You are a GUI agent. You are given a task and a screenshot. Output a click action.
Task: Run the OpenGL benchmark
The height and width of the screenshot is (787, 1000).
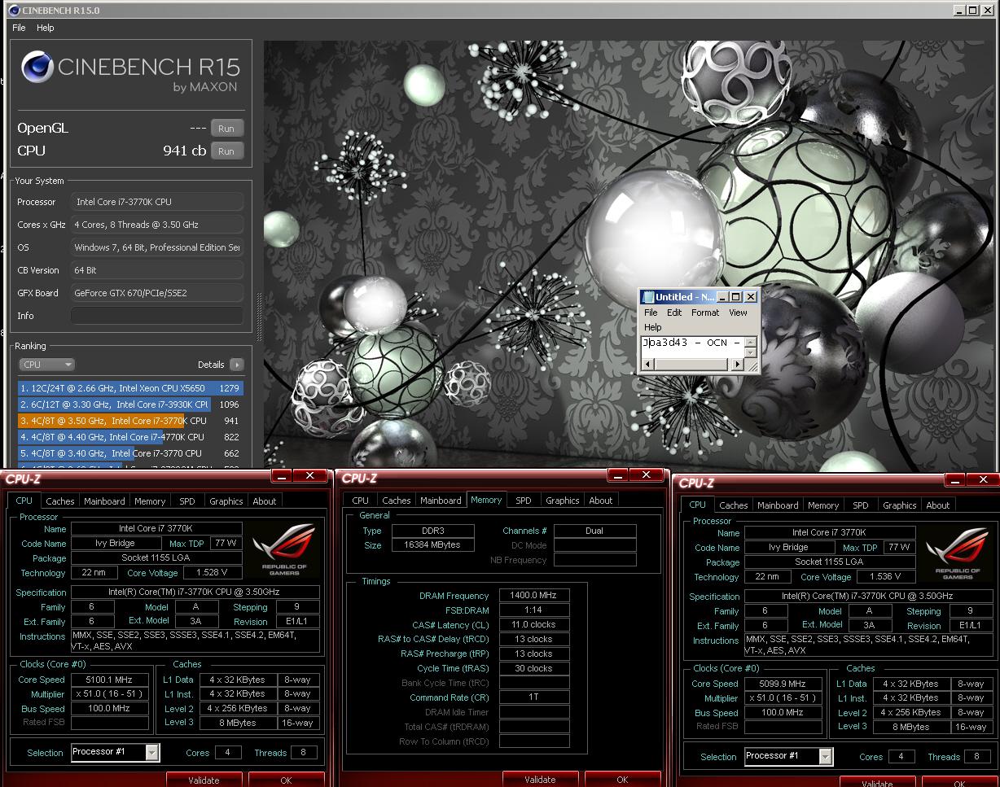click(x=226, y=129)
